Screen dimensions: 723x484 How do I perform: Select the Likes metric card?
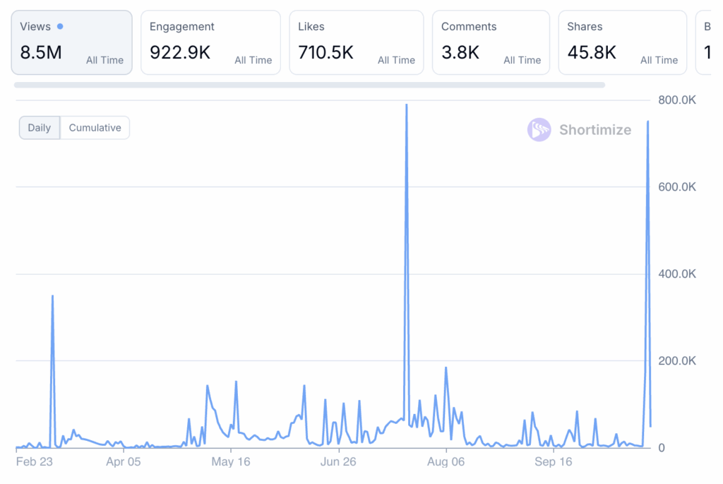pyautogui.click(x=356, y=42)
